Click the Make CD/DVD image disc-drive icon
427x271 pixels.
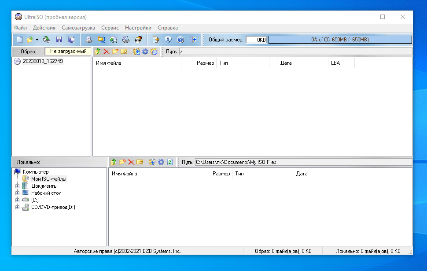pyautogui.click(x=89, y=40)
